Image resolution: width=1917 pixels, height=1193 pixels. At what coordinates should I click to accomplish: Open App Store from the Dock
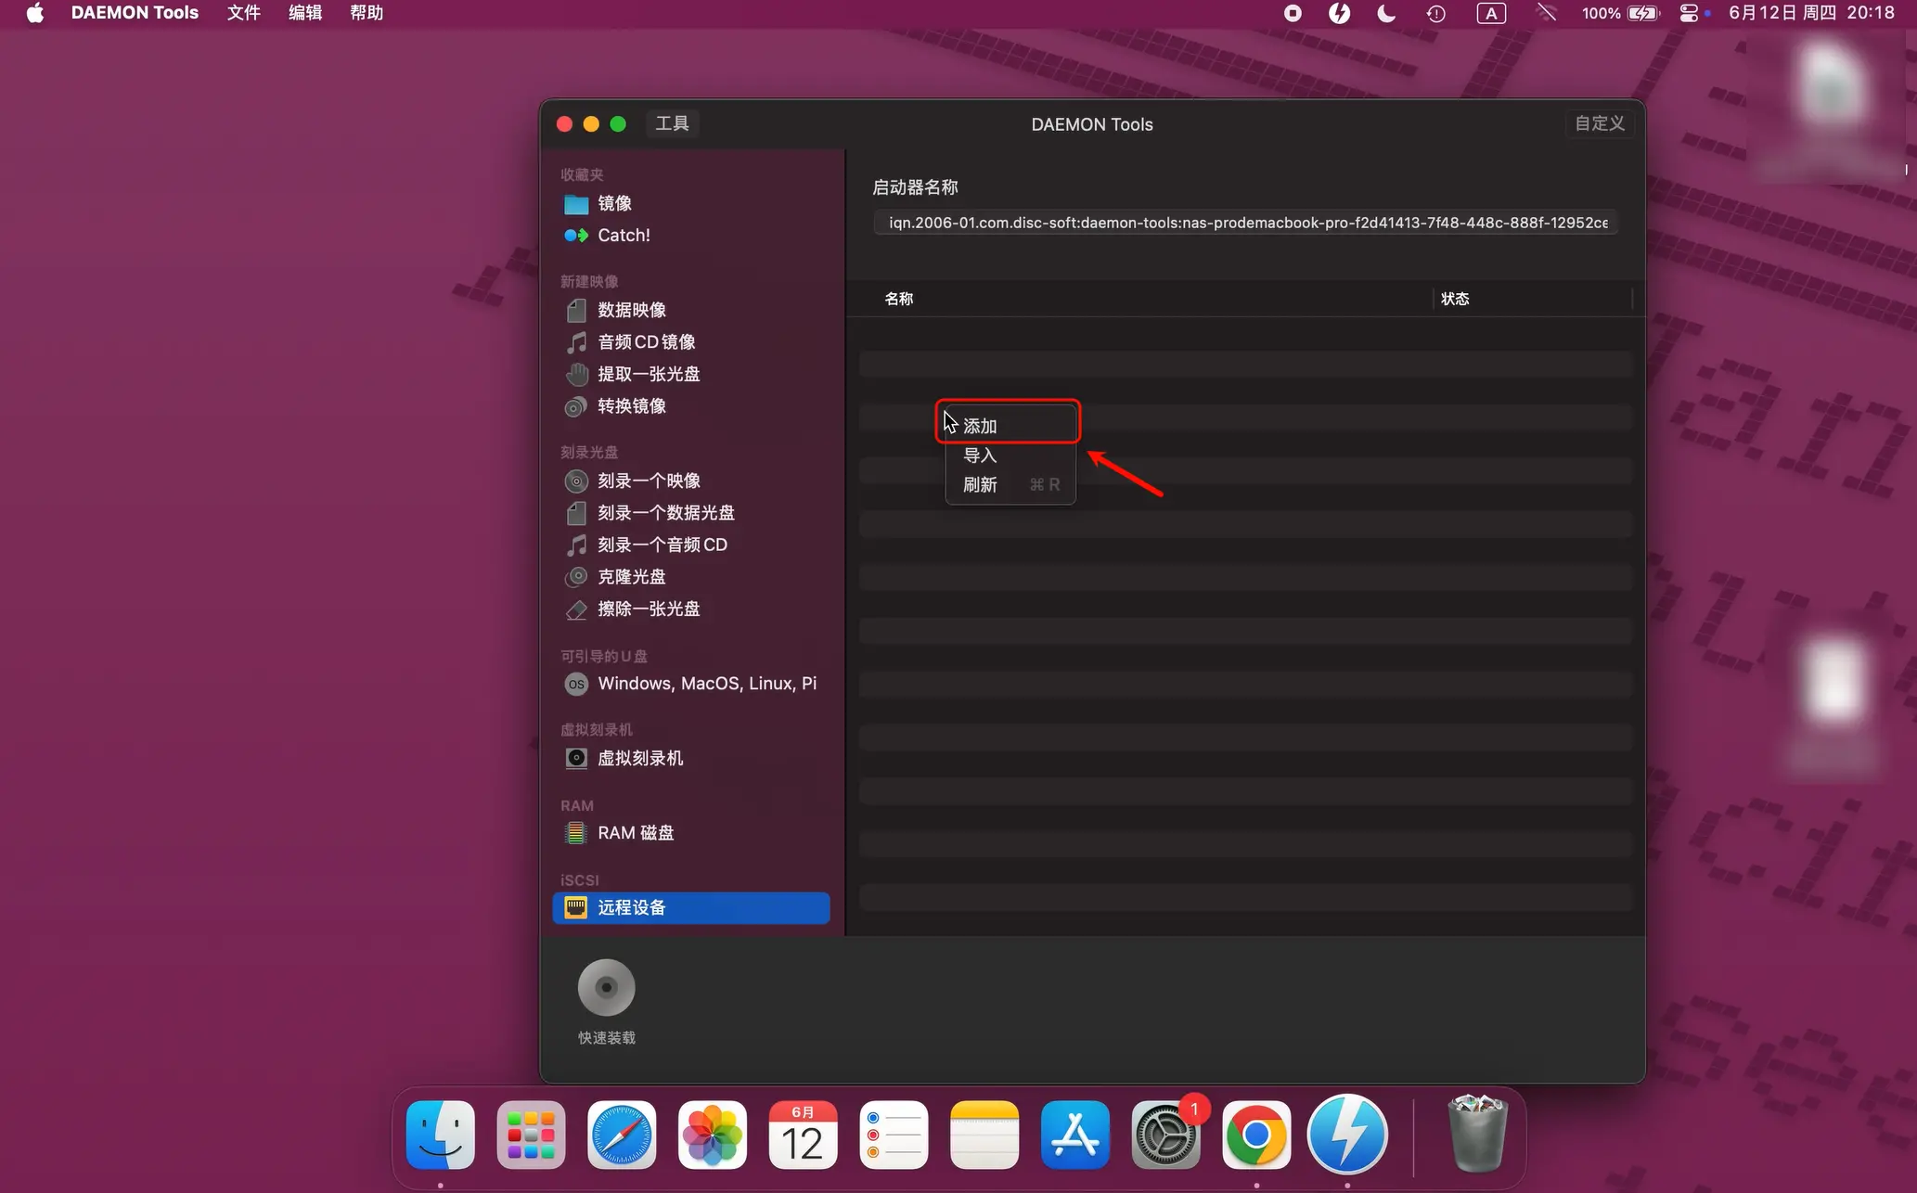click(x=1075, y=1135)
